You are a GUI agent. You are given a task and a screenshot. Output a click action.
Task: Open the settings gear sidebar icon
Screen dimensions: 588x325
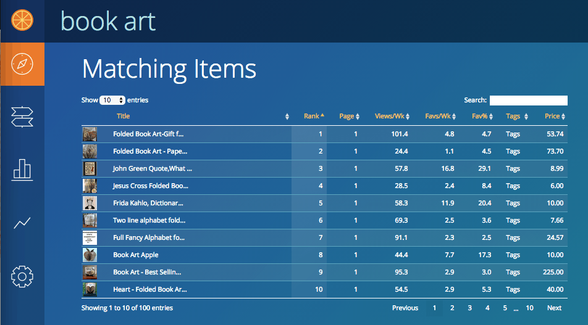click(22, 276)
